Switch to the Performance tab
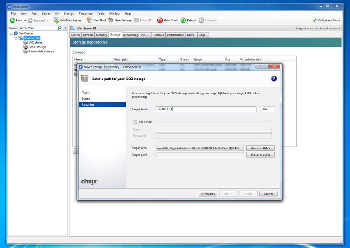Viewport: 350px width, 248px height. [175, 35]
